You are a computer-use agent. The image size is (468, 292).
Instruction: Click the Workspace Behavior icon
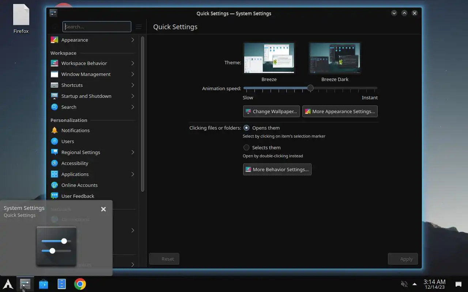(54, 63)
